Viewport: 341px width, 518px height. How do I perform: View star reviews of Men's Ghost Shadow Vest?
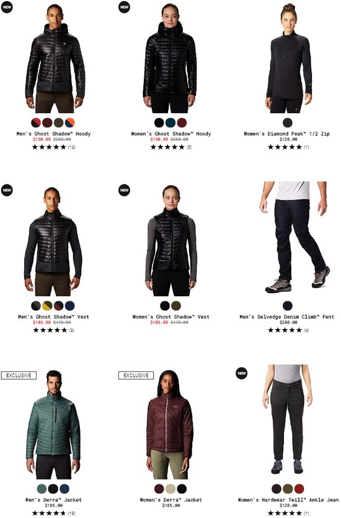pyautogui.click(x=53, y=330)
